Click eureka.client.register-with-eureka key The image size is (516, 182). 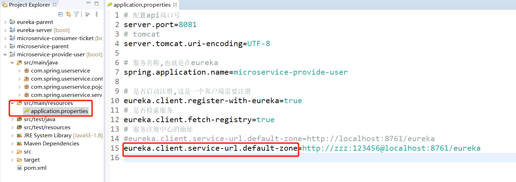(201, 101)
